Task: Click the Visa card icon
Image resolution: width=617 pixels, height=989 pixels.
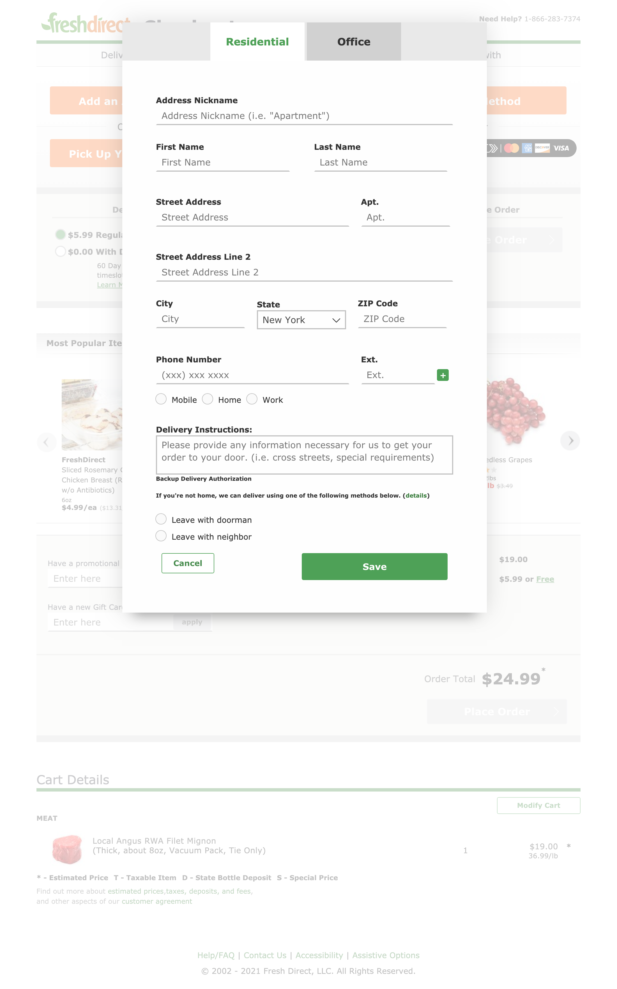Action: tap(561, 148)
